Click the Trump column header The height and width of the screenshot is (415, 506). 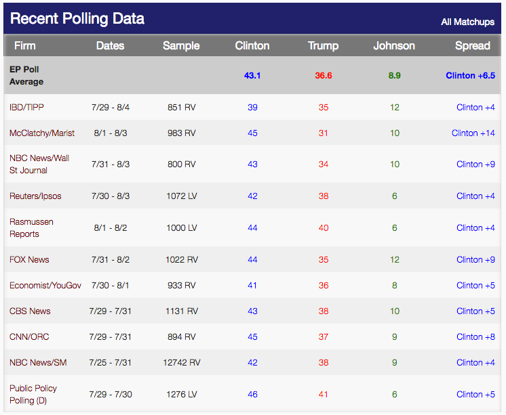[323, 46]
